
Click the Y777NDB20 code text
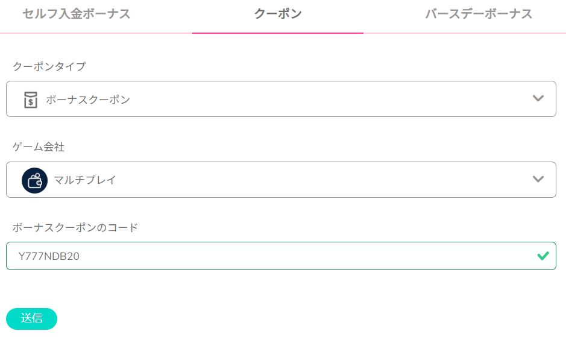pos(49,256)
